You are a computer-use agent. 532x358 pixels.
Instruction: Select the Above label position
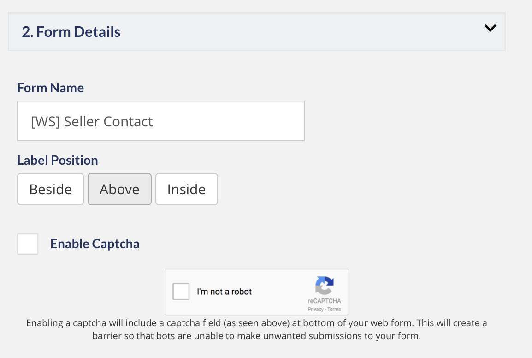(119, 189)
